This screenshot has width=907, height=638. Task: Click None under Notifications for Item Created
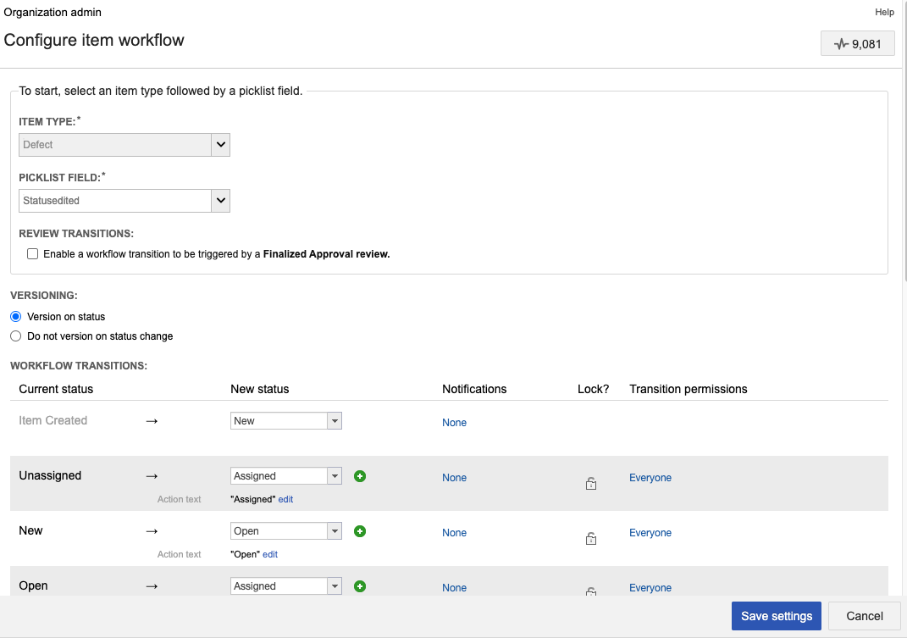click(454, 422)
